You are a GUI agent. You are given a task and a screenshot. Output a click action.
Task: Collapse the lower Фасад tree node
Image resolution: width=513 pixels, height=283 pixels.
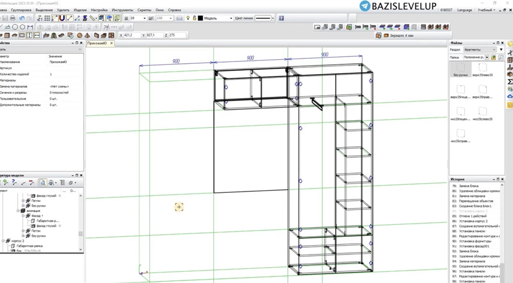click(23, 215)
